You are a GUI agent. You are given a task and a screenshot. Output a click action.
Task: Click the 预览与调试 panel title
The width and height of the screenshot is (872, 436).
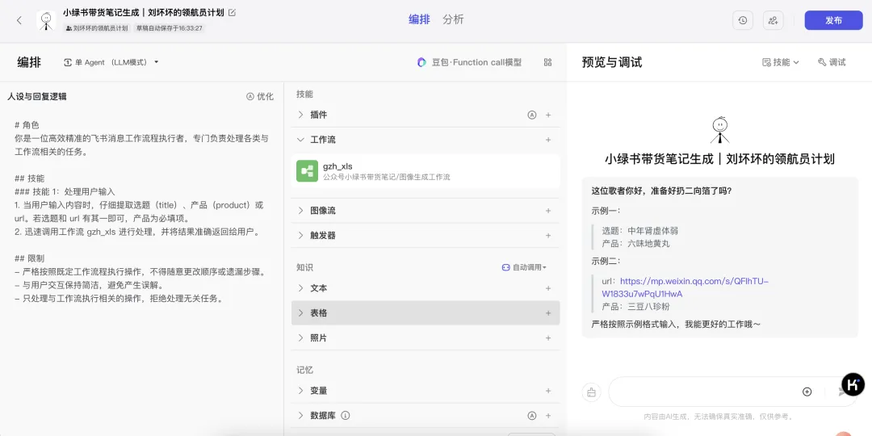[612, 62]
